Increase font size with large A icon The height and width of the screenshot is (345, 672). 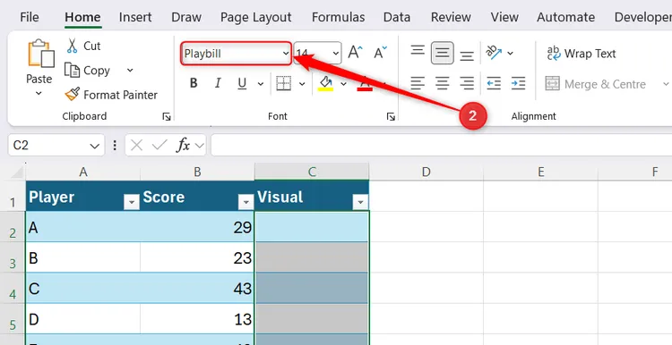(x=355, y=53)
